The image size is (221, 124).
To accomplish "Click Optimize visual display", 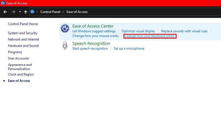I will click(138, 31).
